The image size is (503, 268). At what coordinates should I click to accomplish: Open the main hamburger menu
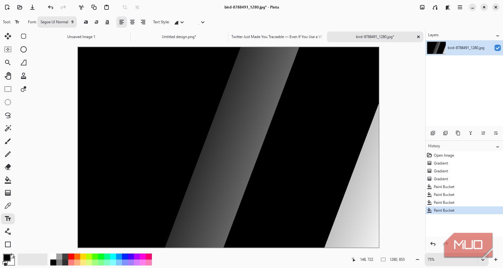point(460,7)
